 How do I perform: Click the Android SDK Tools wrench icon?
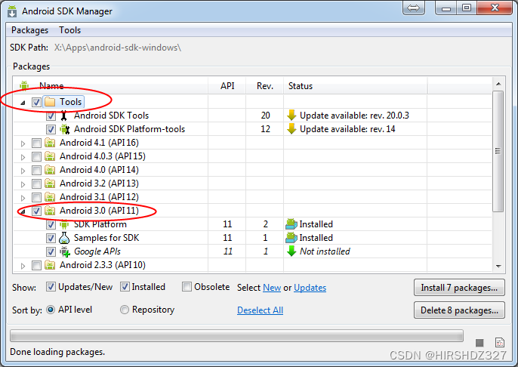click(x=63, y=116)
